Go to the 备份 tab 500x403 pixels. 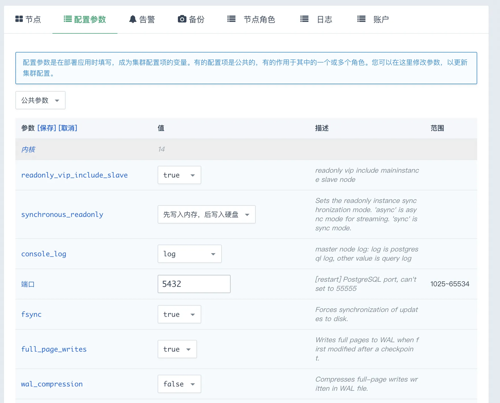click(191, 19)
